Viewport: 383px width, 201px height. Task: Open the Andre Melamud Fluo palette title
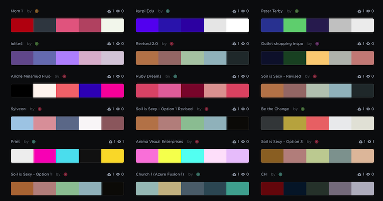tap(31, 76)
